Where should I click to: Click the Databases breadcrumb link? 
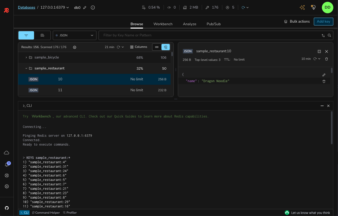pyautogui.click(x=27, y=8)
